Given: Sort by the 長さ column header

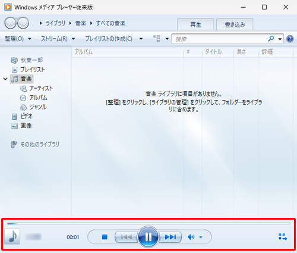Looking at the screenshot, I should (246, 52).
